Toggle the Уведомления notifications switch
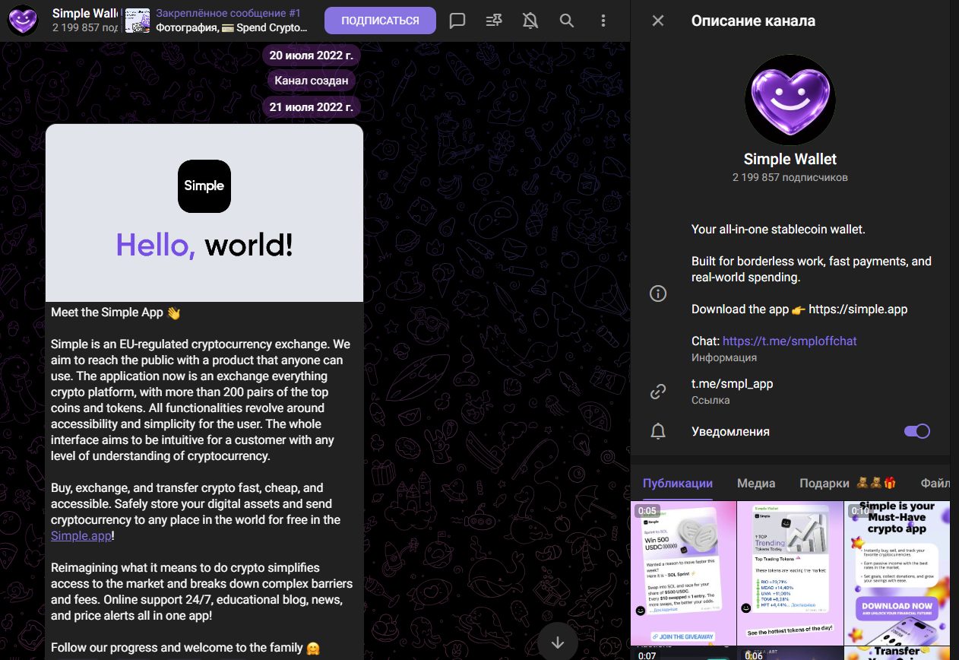 [x=916, y=431]
